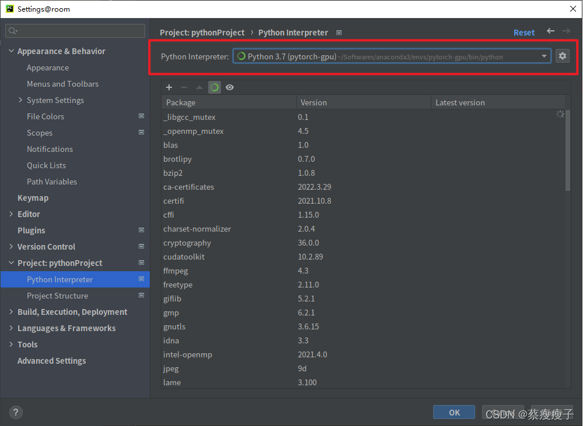Select the charset-normalizer package row
Viewport: 583px width, 426px height.
pyautogui.click(x=363, y=229)
